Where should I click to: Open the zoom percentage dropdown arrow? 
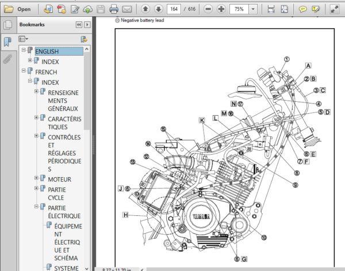[253, 9]
